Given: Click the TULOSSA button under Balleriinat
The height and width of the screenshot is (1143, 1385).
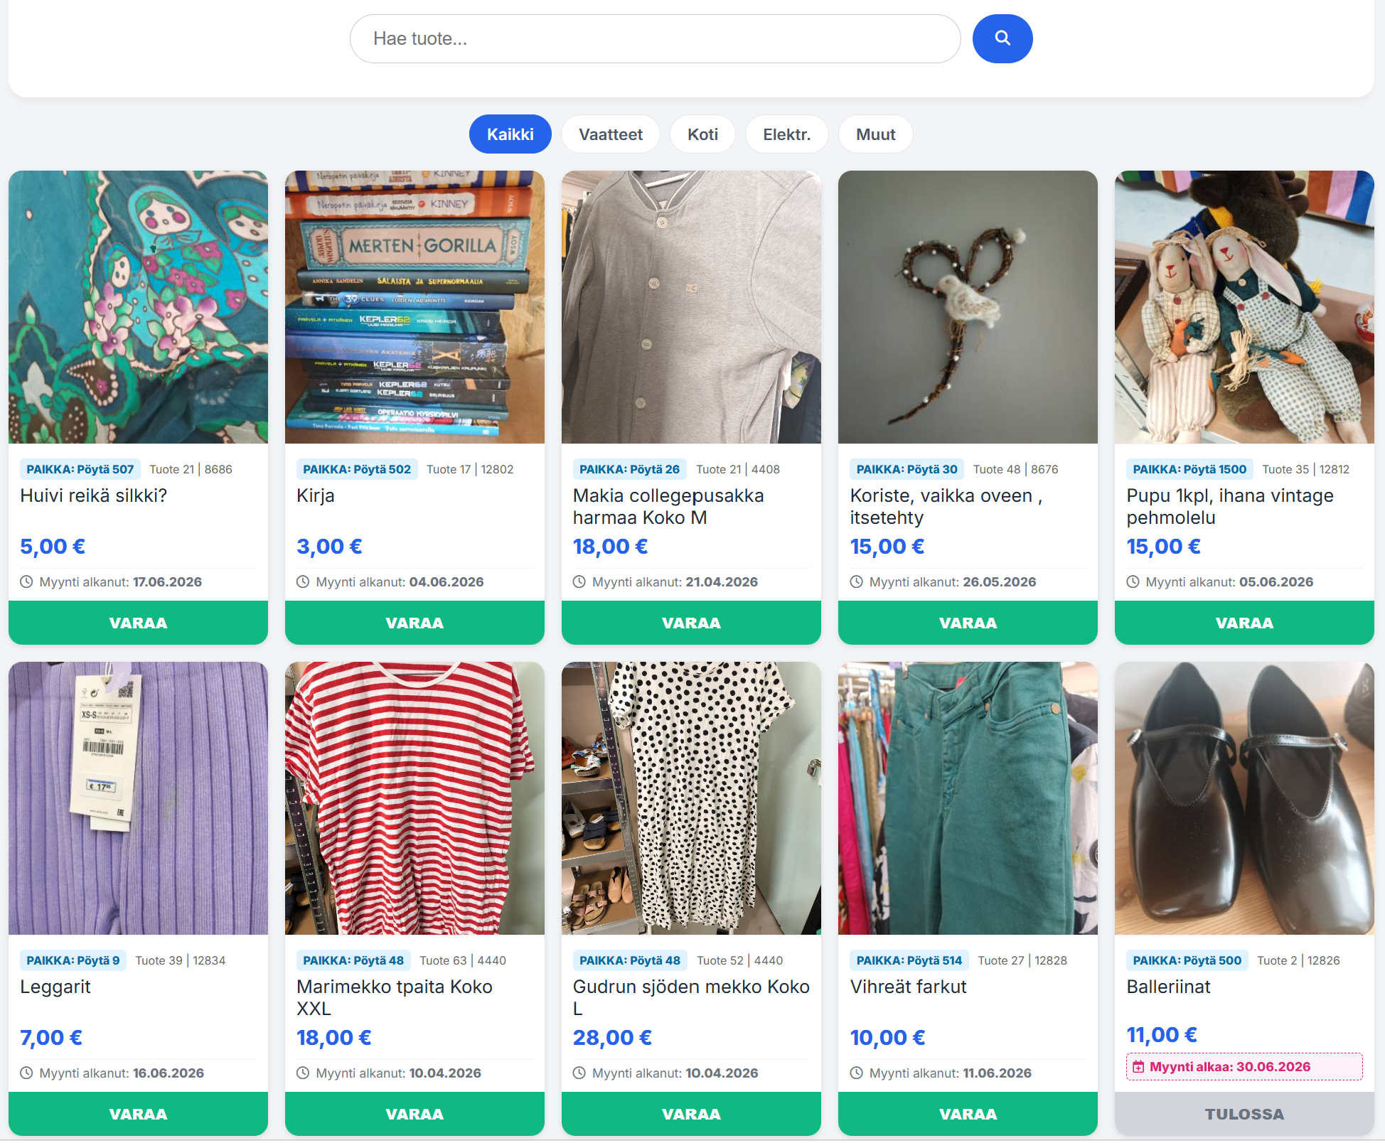Looking at the screenshot, I should point(1244,1114).
